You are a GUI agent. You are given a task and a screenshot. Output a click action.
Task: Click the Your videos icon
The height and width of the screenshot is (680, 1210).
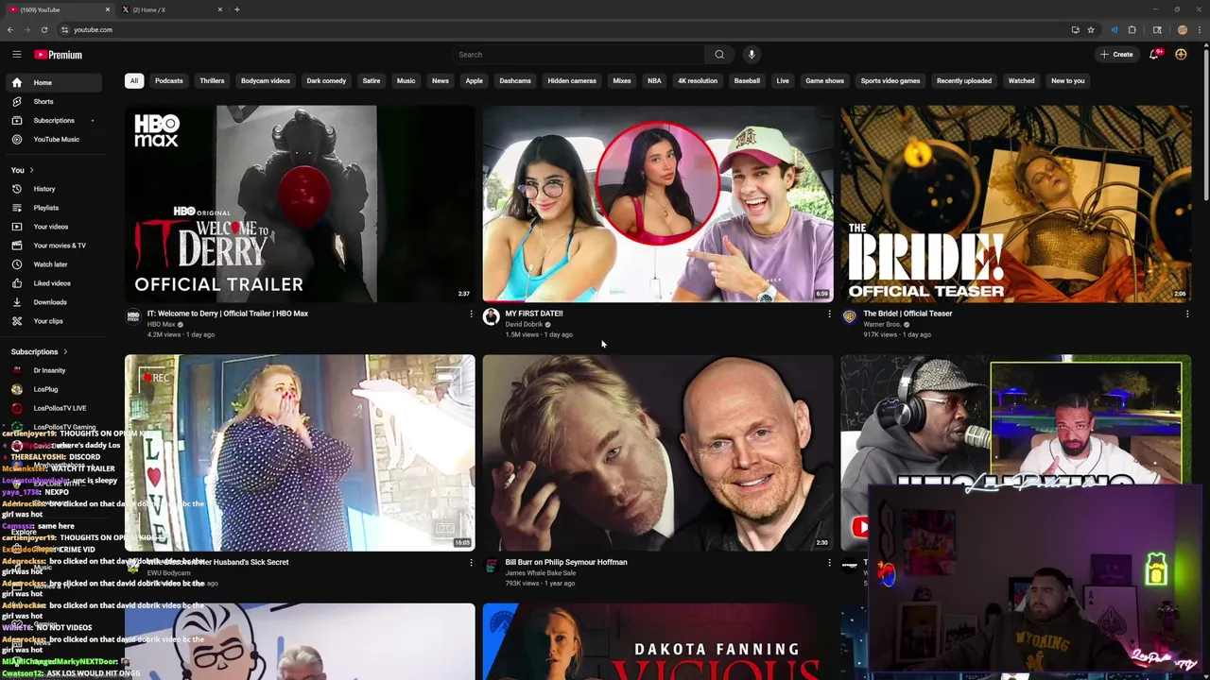16,227
